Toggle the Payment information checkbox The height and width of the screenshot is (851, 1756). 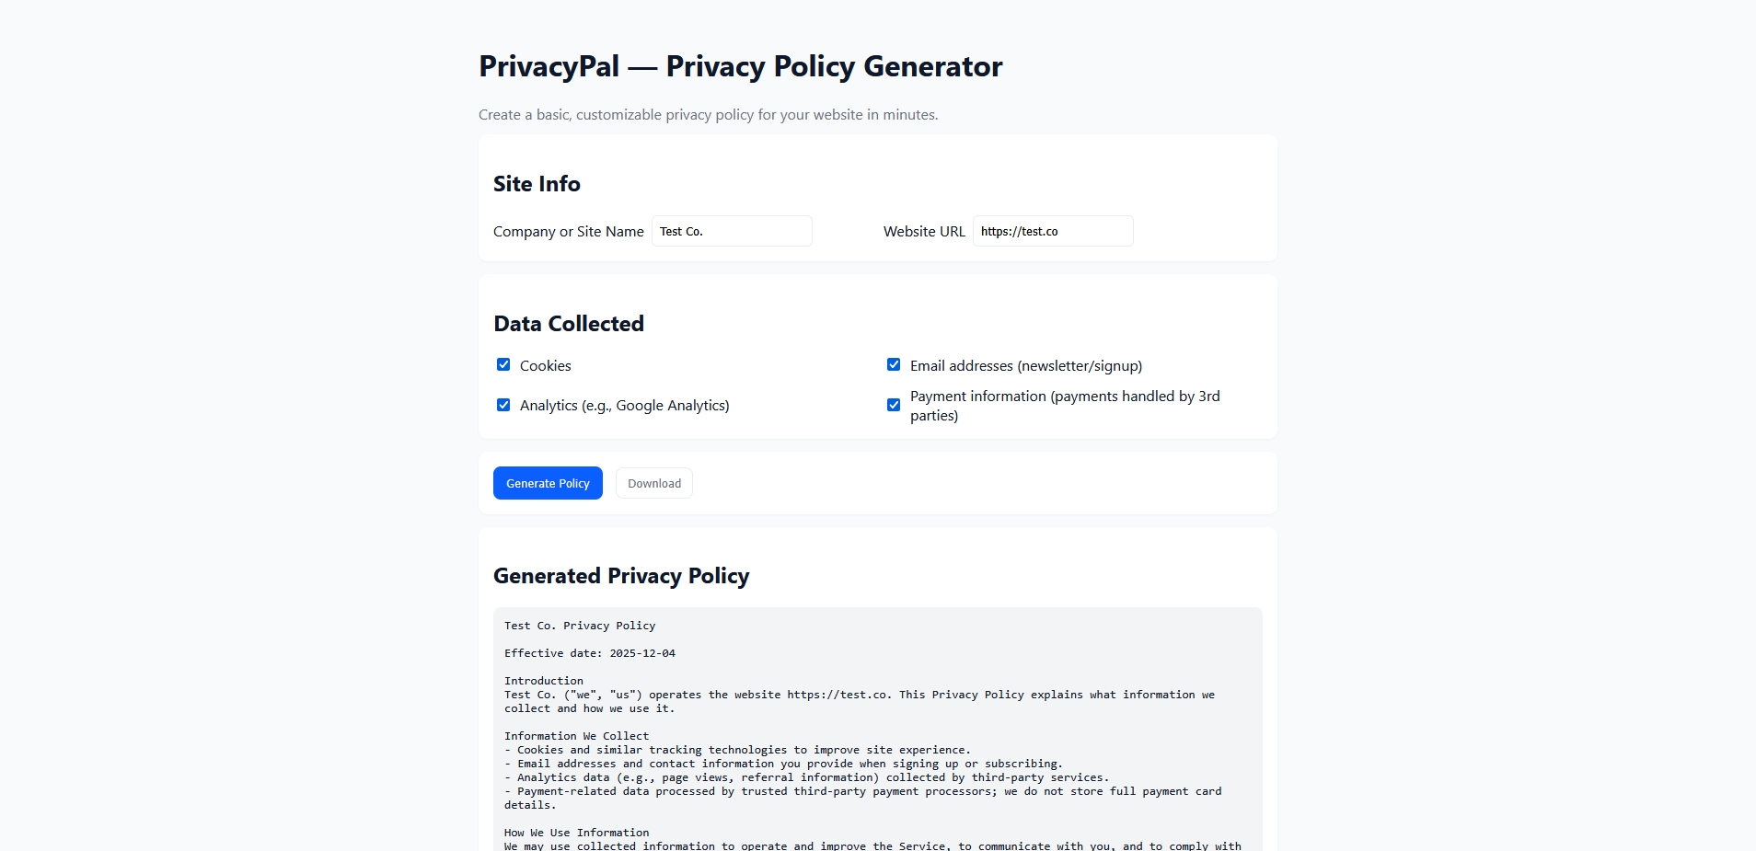[894, 406]
